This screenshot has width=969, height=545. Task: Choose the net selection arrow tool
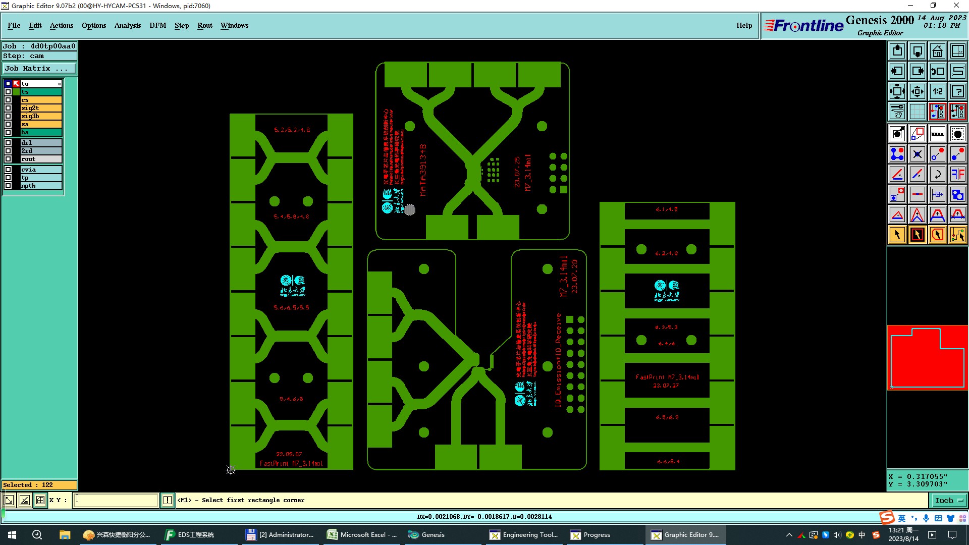pyautogui.click(x=957, y=235)
